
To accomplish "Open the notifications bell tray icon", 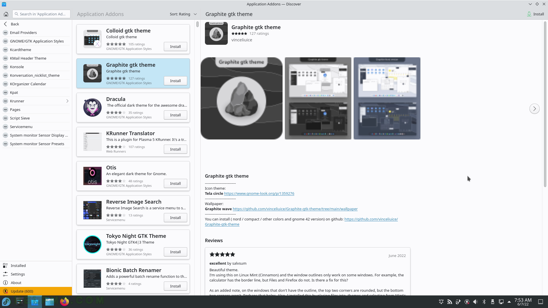I will coord(441,302).
